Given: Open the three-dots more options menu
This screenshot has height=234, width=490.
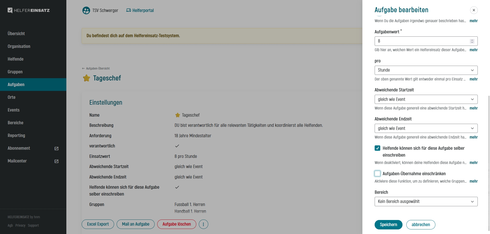Looking at the screenshot, I should point(203,224).
